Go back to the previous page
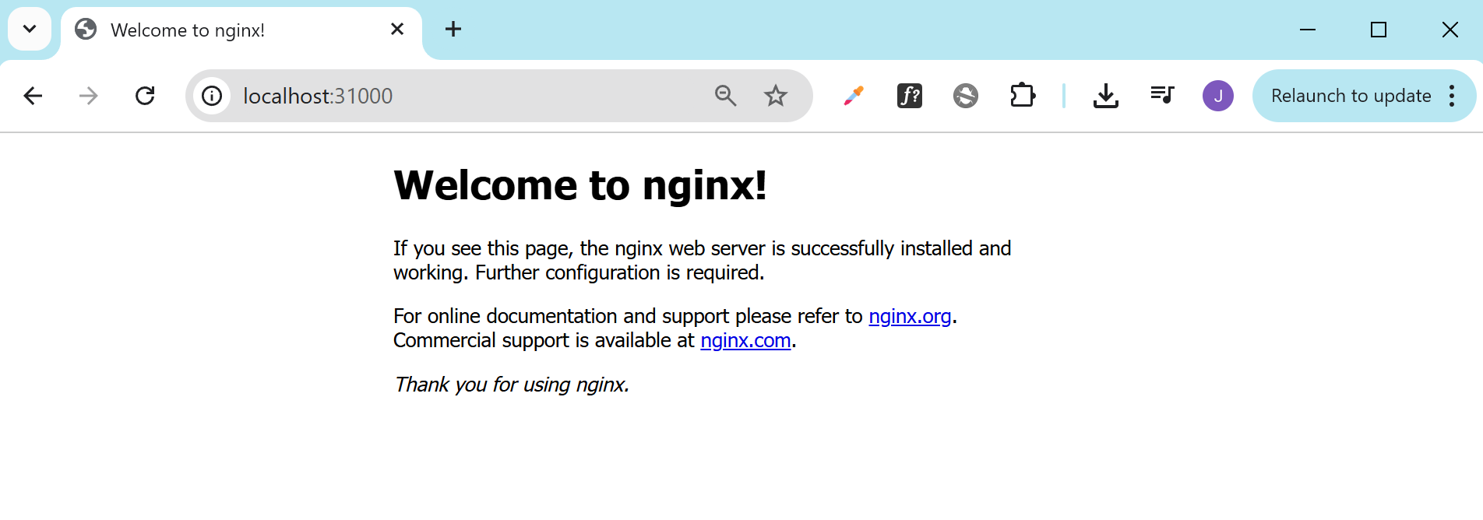The width and height of the screenshot is (1483, 520). [33, 96]
